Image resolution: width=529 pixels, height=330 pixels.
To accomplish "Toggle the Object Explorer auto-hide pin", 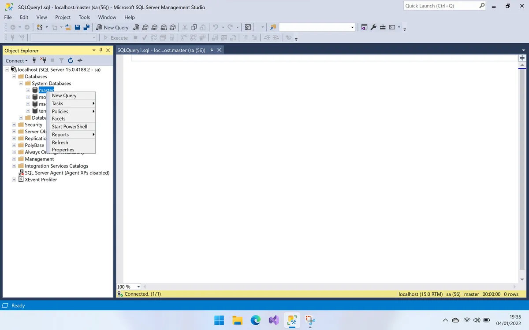I will tap(101, 50).
